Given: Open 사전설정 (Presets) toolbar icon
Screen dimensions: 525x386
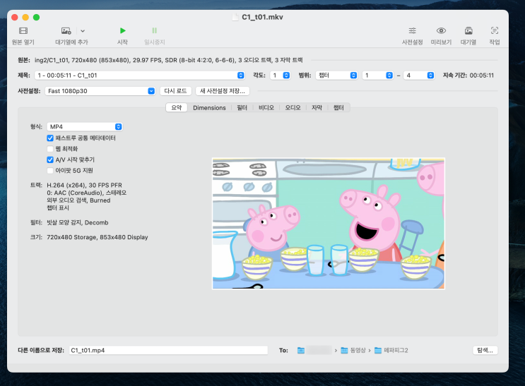Looking at the screenshot, I should point(412,31).
